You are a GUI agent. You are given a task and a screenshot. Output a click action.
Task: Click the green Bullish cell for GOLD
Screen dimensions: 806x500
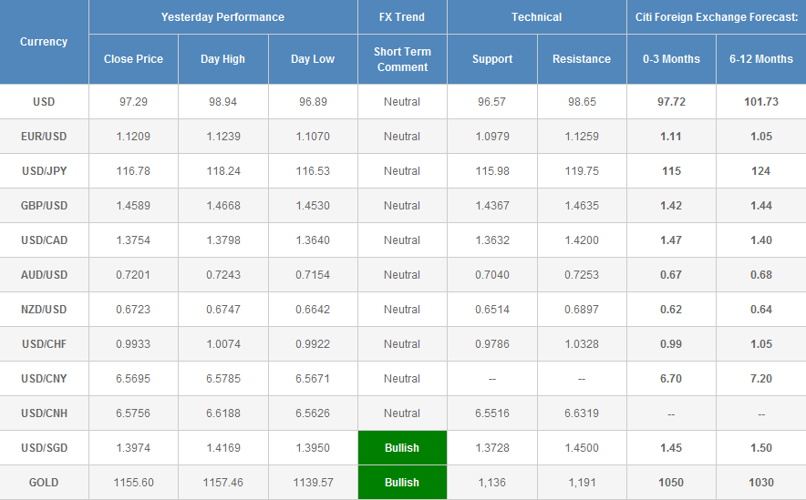(402, 483)
